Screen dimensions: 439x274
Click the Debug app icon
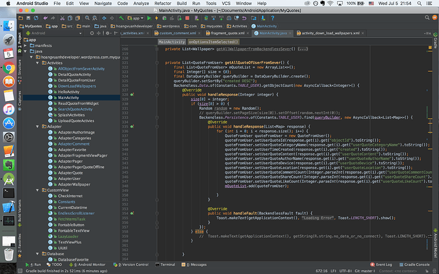click(x=164, y=18)
